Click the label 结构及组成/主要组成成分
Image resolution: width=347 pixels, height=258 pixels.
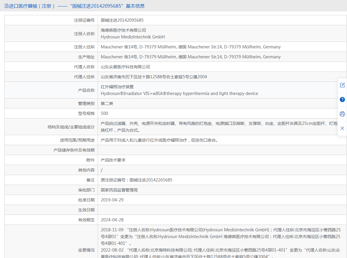pyautogui.click(x=71, y=127)
